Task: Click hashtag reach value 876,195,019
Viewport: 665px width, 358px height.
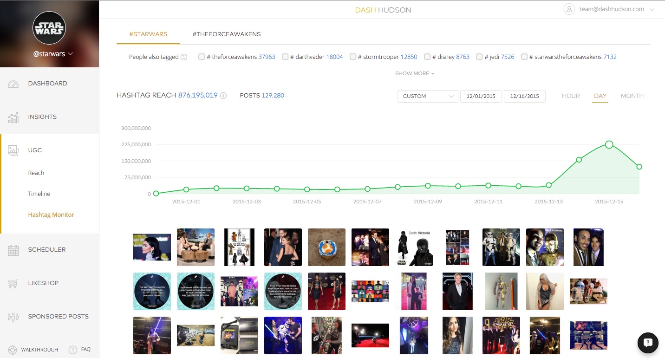Action: 198,95
